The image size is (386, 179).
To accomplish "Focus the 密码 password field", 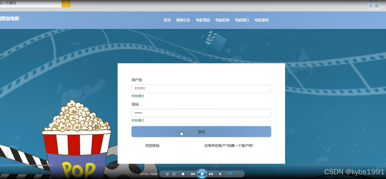I will pyautogui.click(x=201, y=113).
